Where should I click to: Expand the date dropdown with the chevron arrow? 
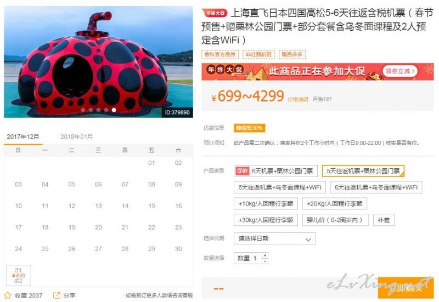[308, 240]
